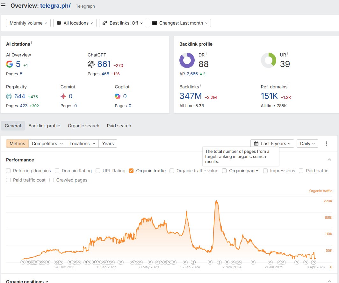This screenshot has width=339, height=283.
Task: Click the All time 785K domains text
Action: [x=274, y=106]
